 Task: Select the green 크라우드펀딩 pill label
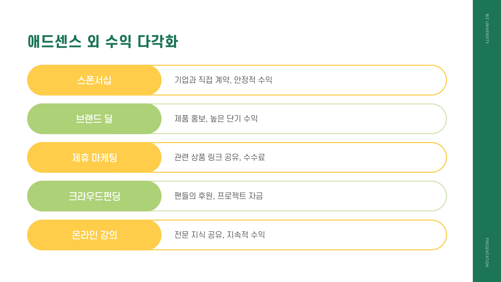tap(94, 196)
